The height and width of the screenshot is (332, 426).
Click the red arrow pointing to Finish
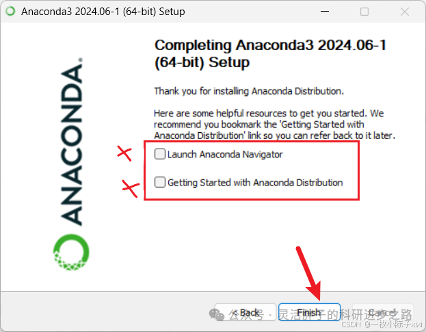(x=309, y=273)
